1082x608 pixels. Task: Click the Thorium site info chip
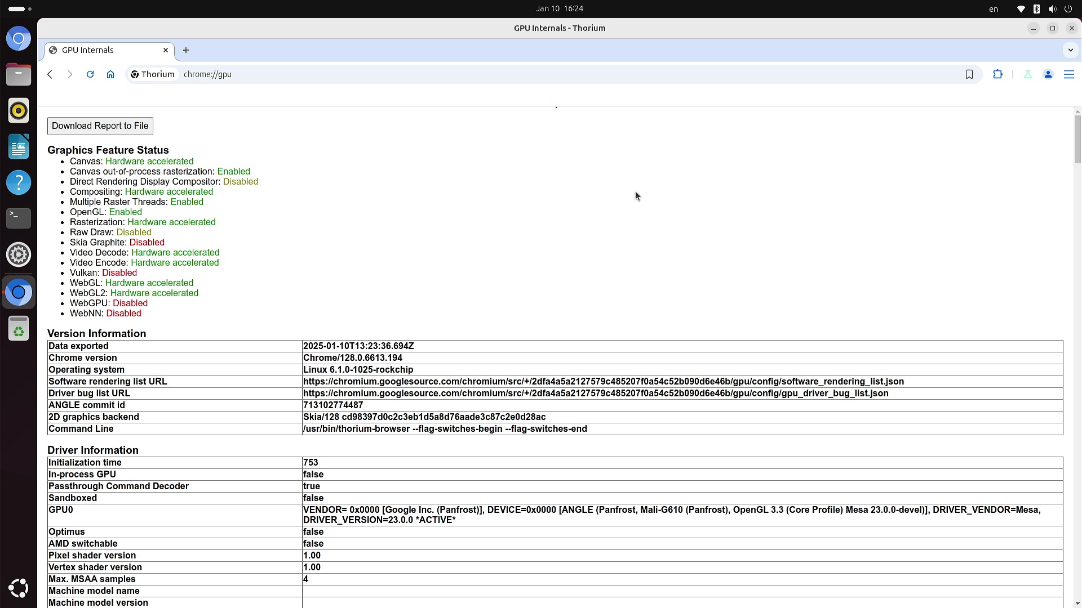pyautogui.click(x=152, y=74)
